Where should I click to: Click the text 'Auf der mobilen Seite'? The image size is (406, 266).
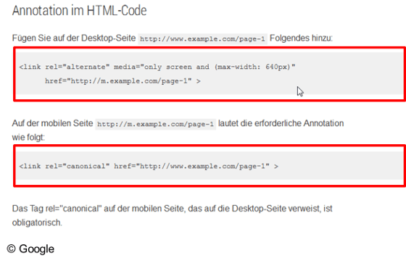click(x=52, y=123)
